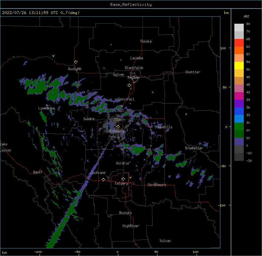Click the RockyMH label
Screen dimensions: 262x256
coord(74,69)
